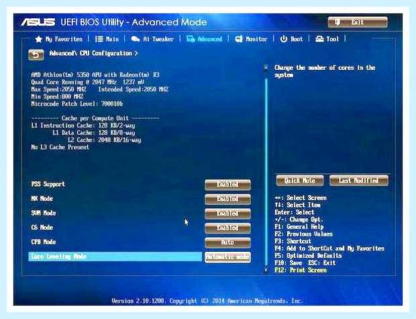Toggle the SVM Mode Enabled option

point(227,214)
